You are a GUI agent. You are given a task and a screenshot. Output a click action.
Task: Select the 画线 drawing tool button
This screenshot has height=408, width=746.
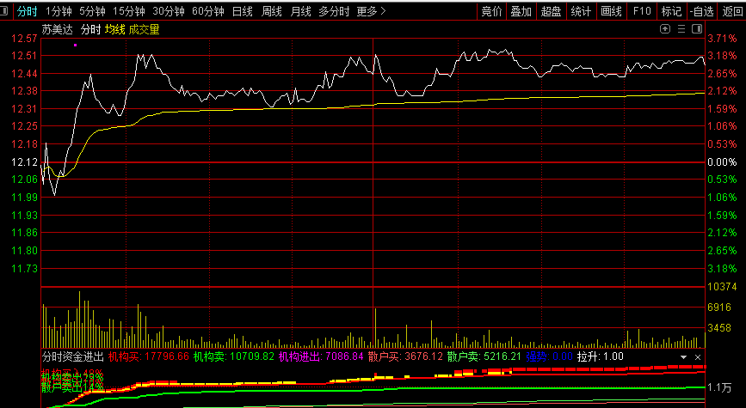coord(611,11)
